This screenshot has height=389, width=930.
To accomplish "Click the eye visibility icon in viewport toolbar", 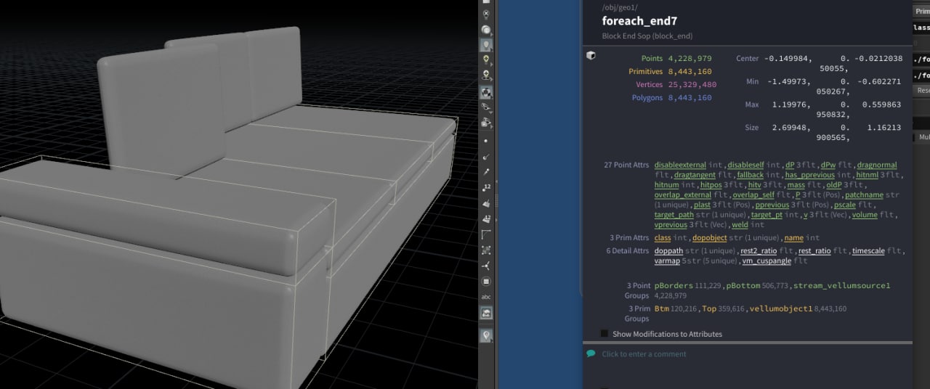I will (486, 107).
